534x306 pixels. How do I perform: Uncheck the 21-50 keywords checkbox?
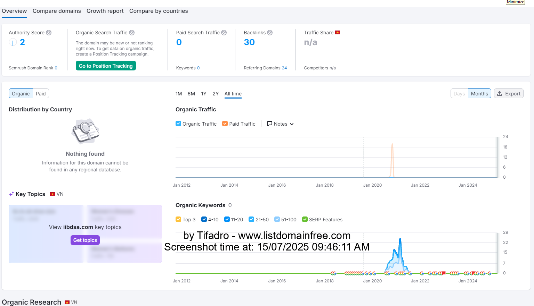[251, 219]
